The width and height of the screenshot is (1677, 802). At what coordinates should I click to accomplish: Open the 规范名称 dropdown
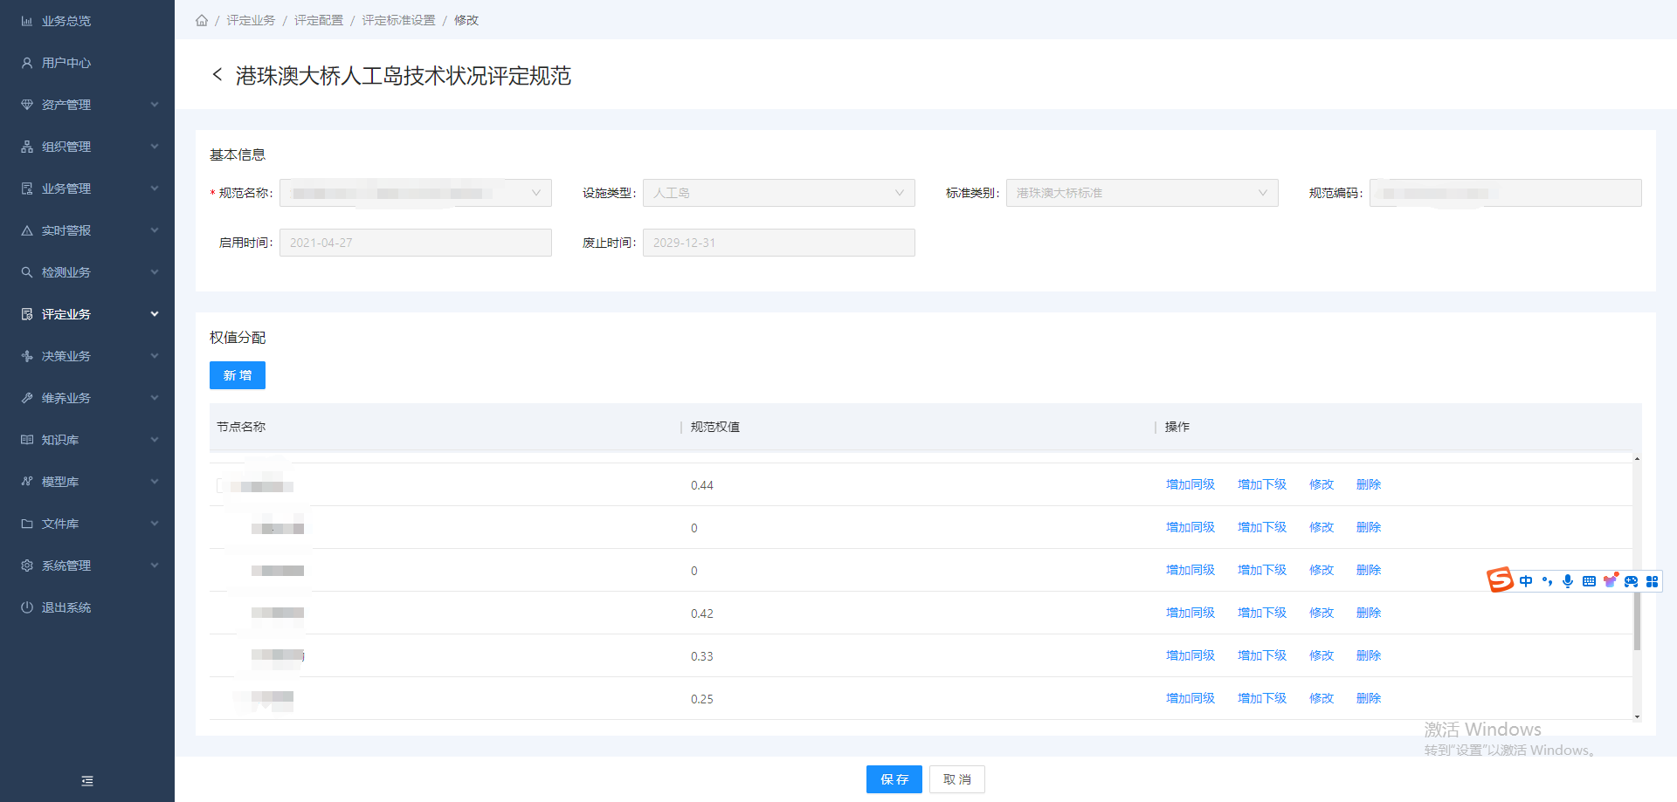416,193
